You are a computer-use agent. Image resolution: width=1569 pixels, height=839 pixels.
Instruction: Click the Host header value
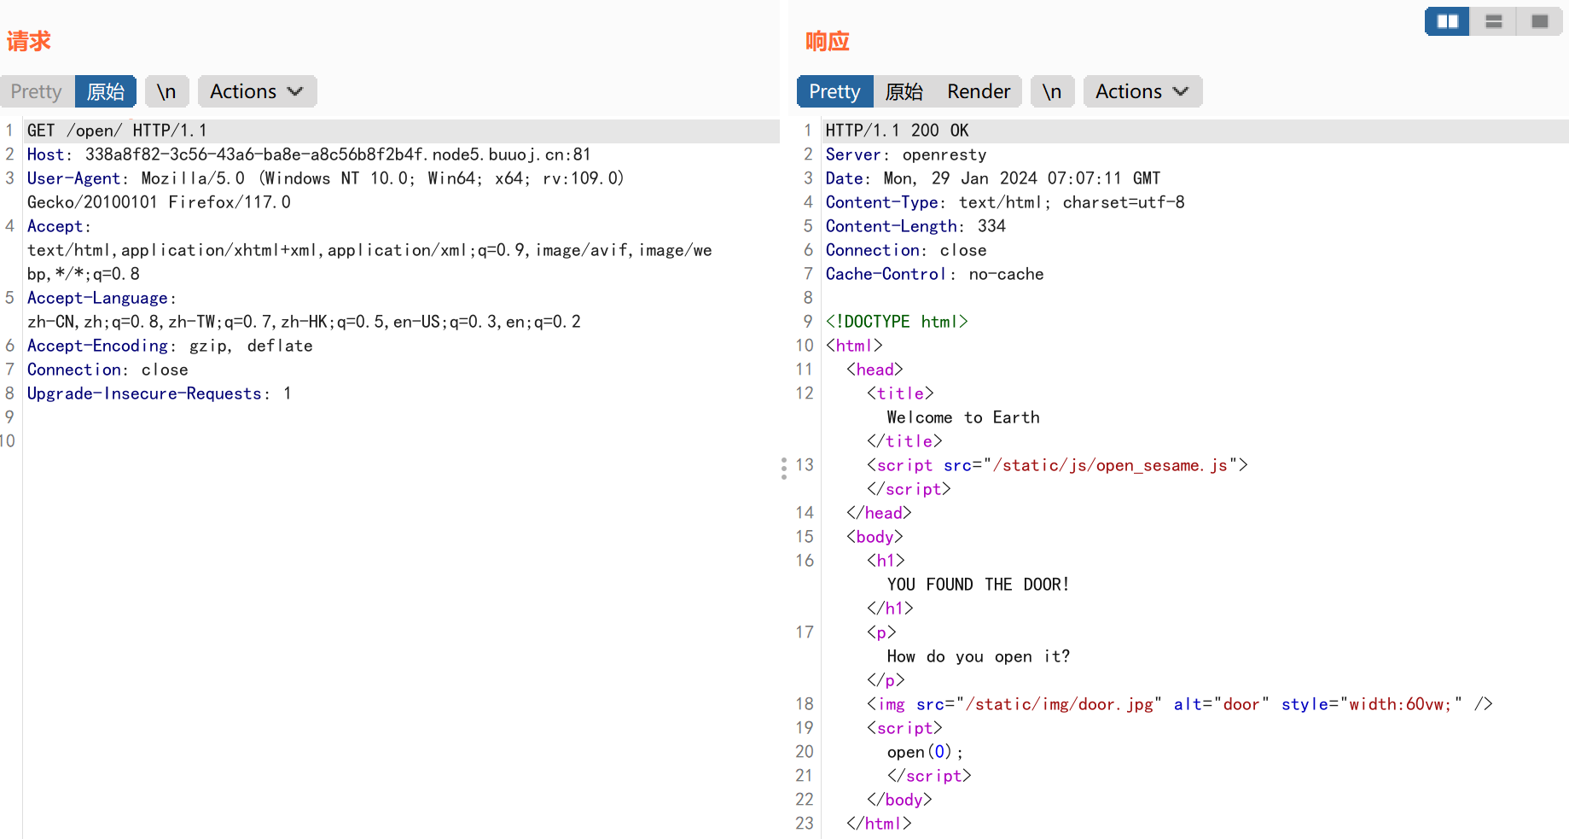coord(338,154)
